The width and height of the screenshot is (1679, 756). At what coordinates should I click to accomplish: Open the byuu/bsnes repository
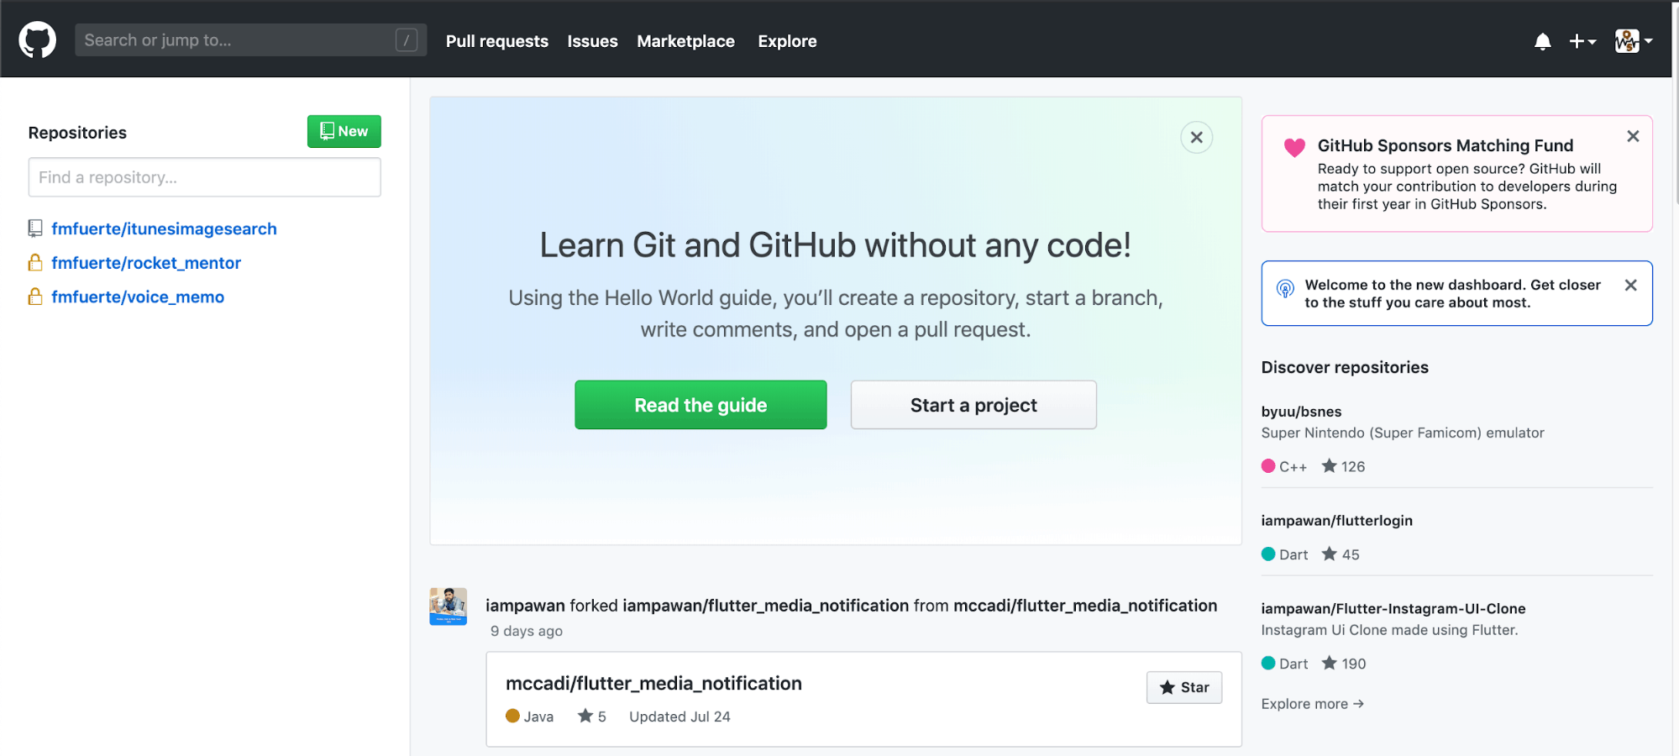tap(1301, 412)
